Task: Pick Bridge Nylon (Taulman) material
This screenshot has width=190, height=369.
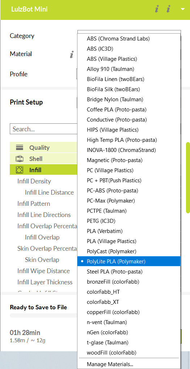Action: pyautogui.click(x=129, y=99)
